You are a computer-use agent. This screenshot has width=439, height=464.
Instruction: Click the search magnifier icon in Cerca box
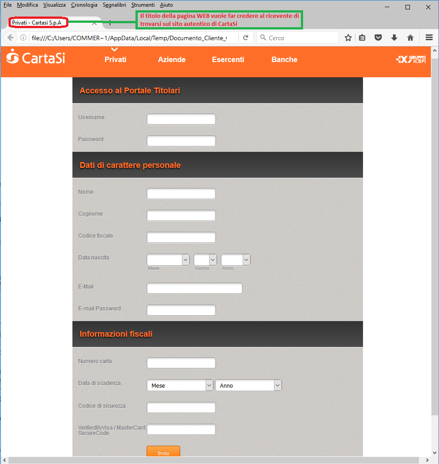click(263, 38)
